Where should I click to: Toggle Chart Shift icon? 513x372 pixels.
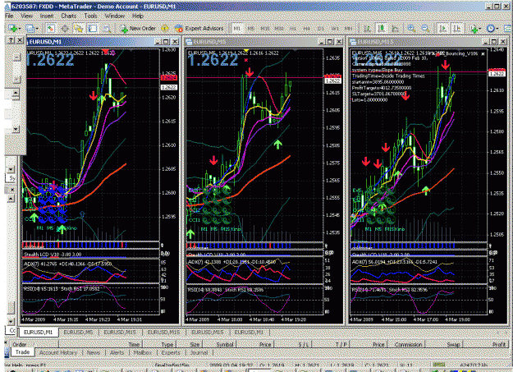pyautogui.click(x=457, y=29)
